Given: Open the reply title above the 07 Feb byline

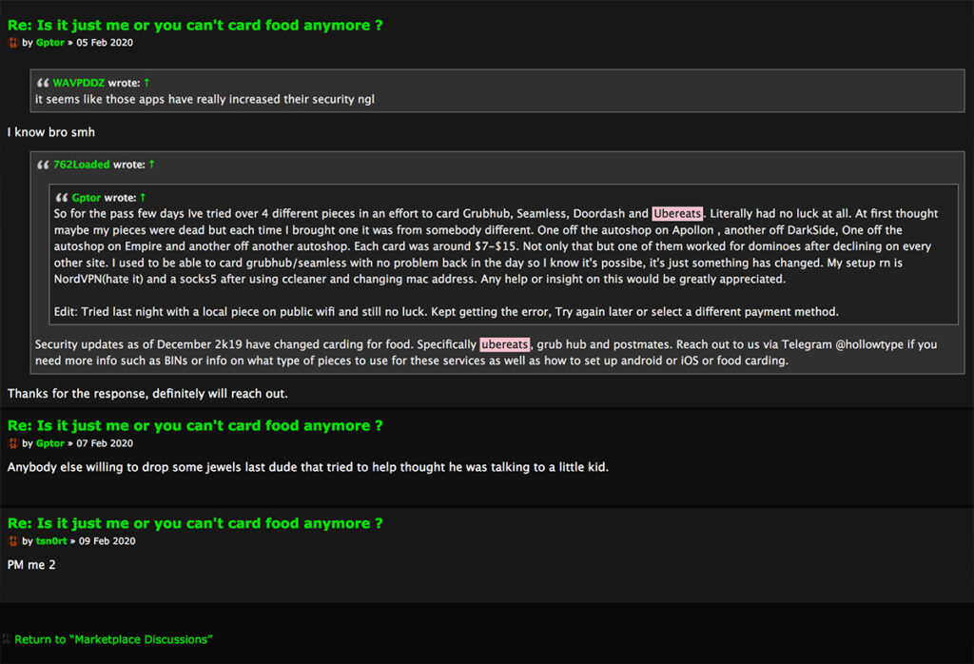Looking at the screenshot, I should [x=195, y=425].
